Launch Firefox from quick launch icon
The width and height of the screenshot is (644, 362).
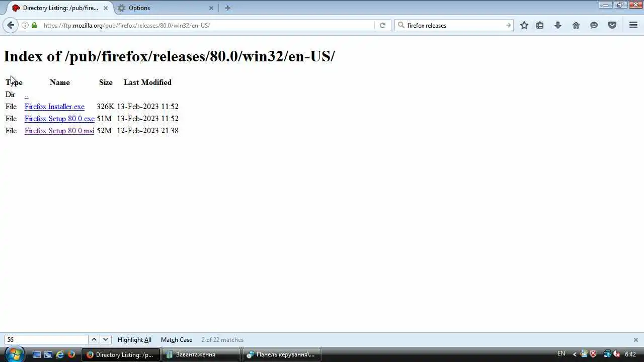click(x=71, y=354)
